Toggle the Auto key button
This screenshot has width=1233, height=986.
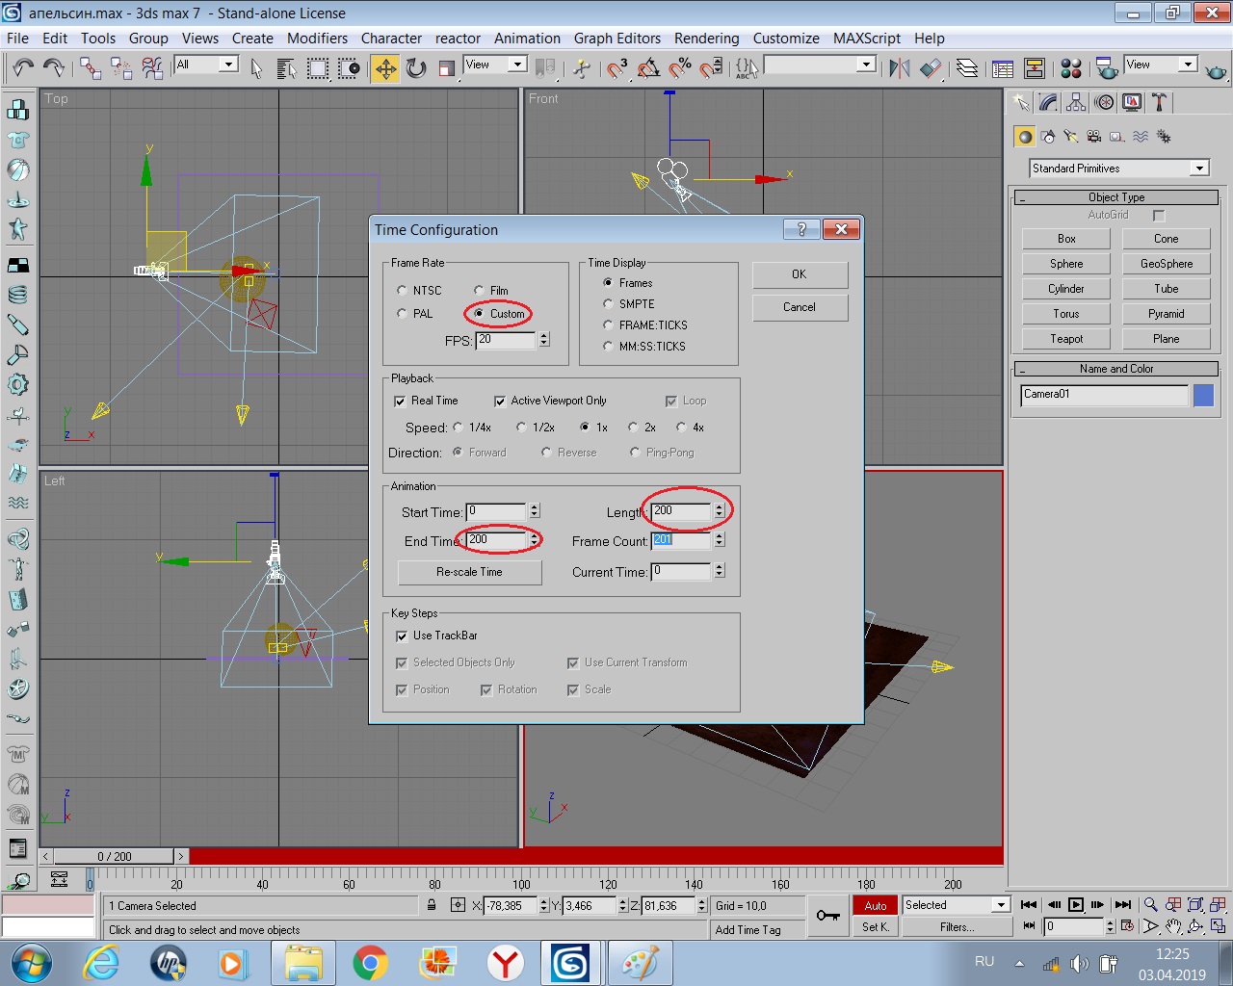point(875,905)
